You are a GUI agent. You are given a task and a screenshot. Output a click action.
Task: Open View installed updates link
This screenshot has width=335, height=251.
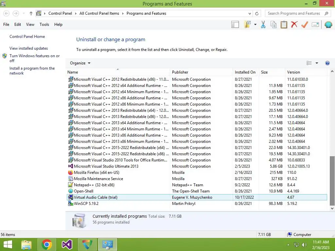(x=29, y=48)
